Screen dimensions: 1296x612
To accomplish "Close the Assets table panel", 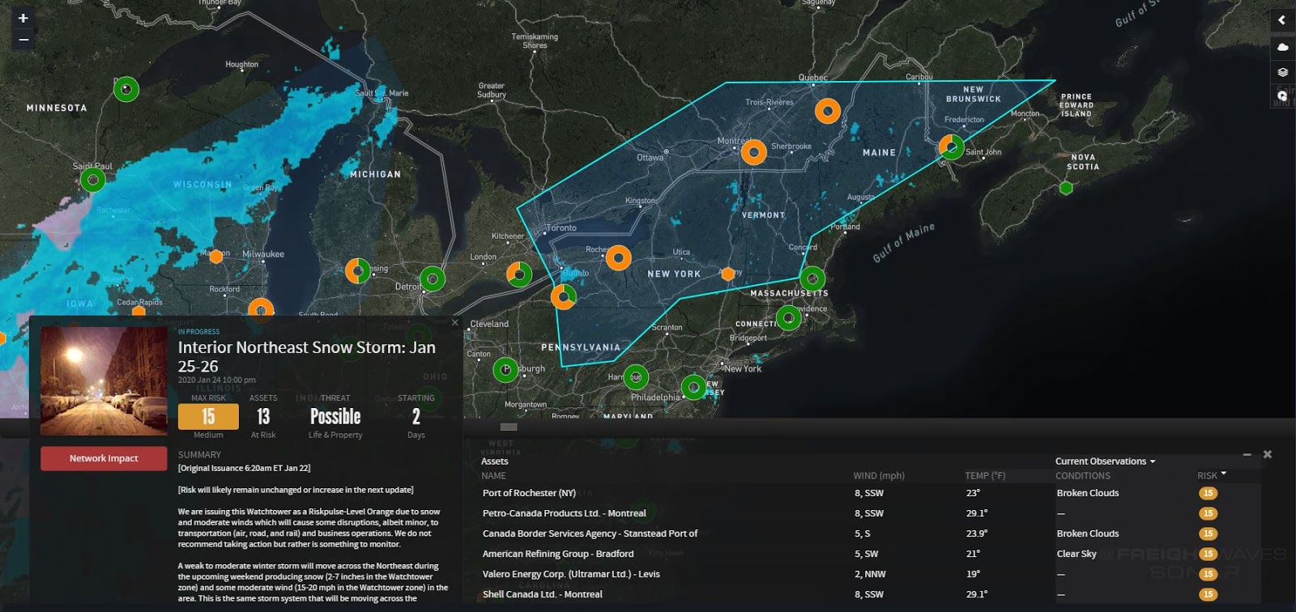I will 1268,455.
